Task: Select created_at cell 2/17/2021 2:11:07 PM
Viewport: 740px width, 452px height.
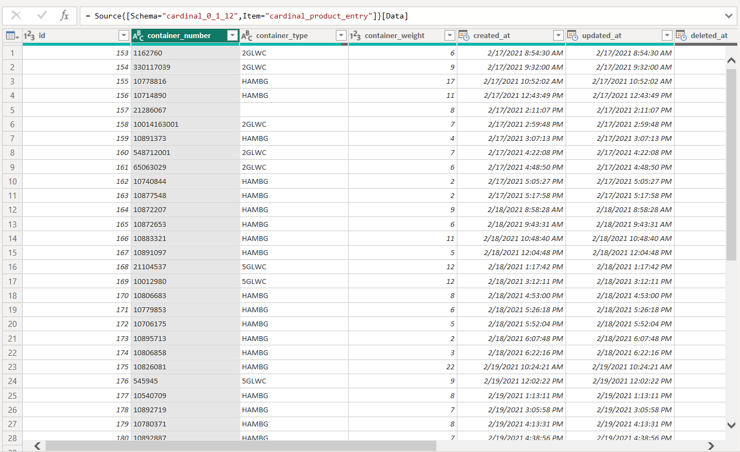Action: (x=511, y=110)
